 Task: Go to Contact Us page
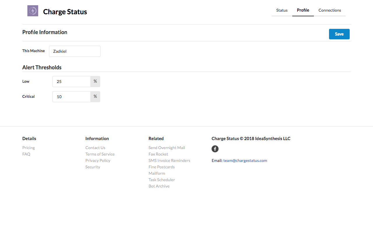pos(95,148)
